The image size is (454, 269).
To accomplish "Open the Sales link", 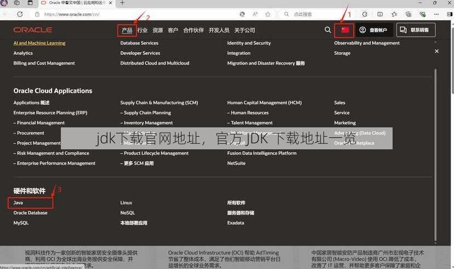I will (x=339, y=103).
